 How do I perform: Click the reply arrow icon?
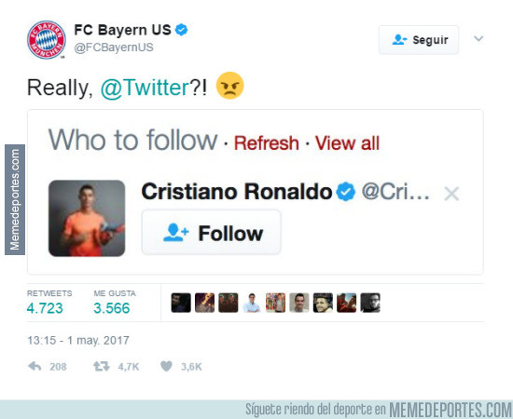pyautogui.click(x=35, y=367)
